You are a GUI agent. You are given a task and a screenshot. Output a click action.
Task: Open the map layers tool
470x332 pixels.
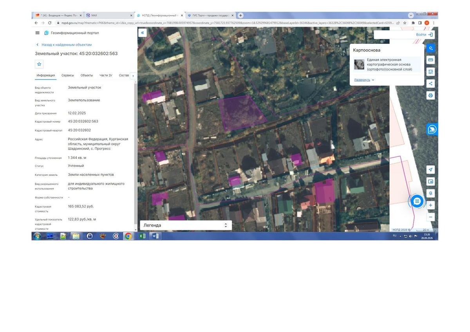(430, 48)
